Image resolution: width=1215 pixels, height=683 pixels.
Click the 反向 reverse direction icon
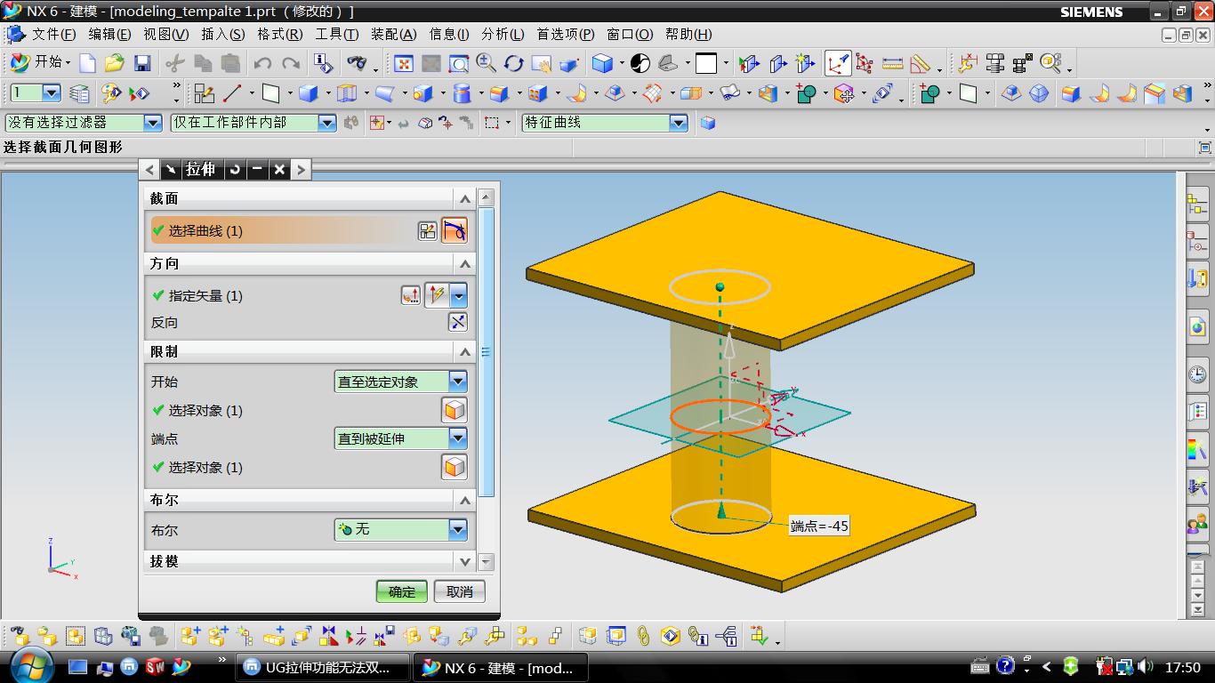[x=457, y=323]
